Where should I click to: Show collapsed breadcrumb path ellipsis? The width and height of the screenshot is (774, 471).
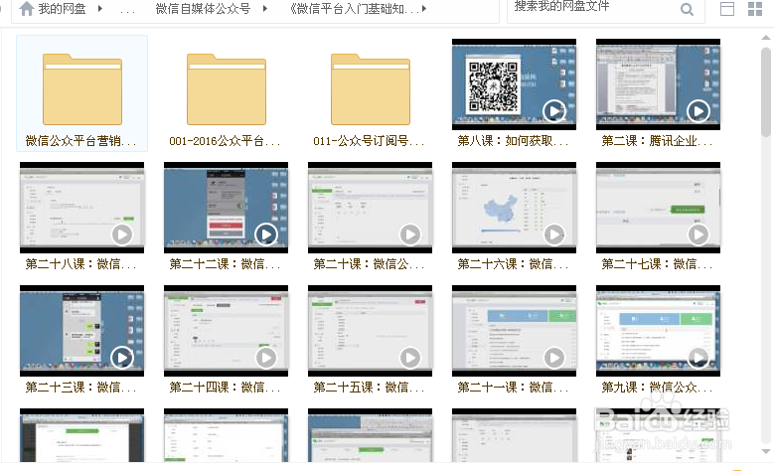coord(127,10)
